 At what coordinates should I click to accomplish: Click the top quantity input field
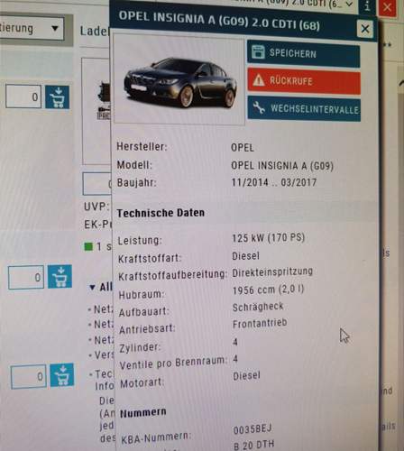pos(23,97)
